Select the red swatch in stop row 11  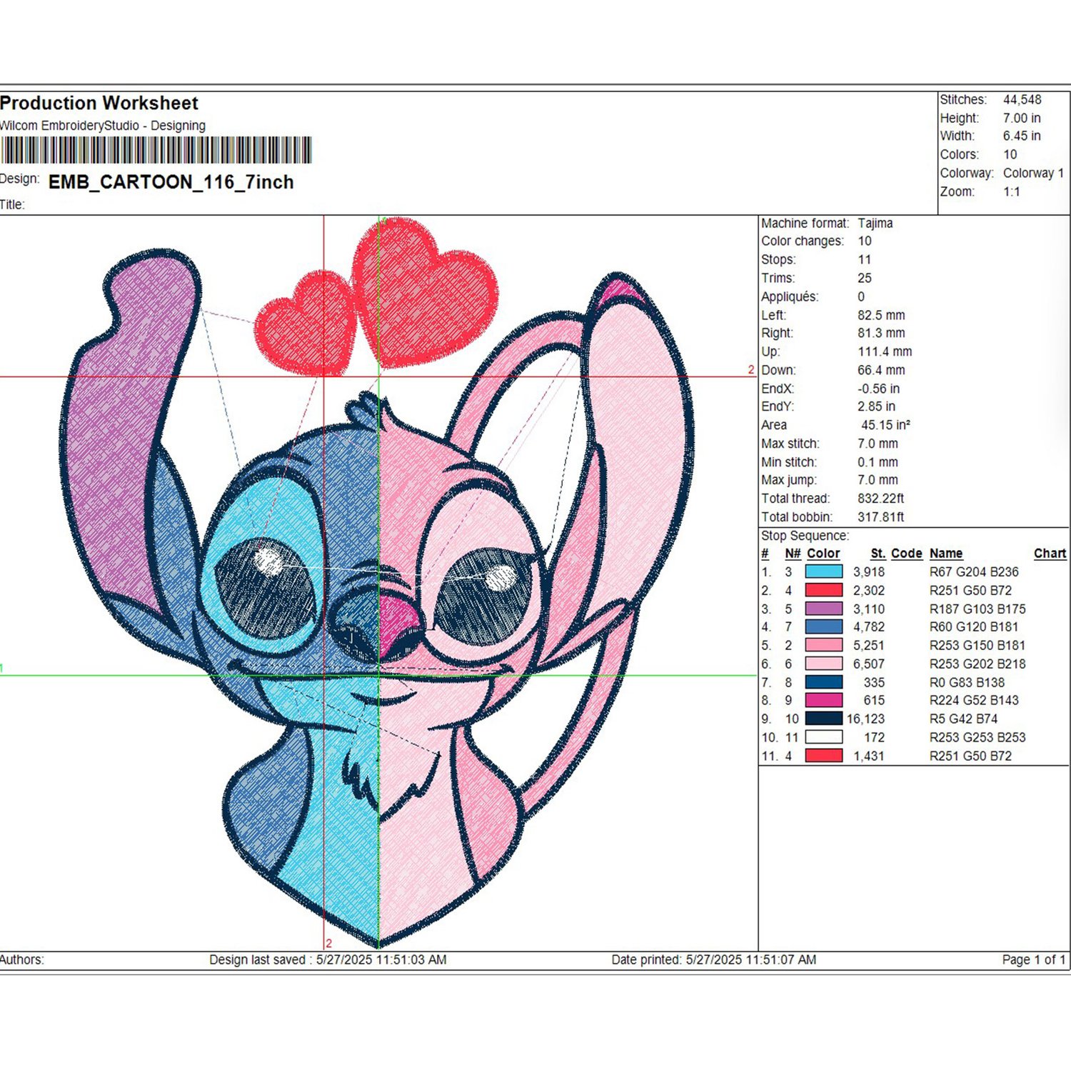[823, 756]
